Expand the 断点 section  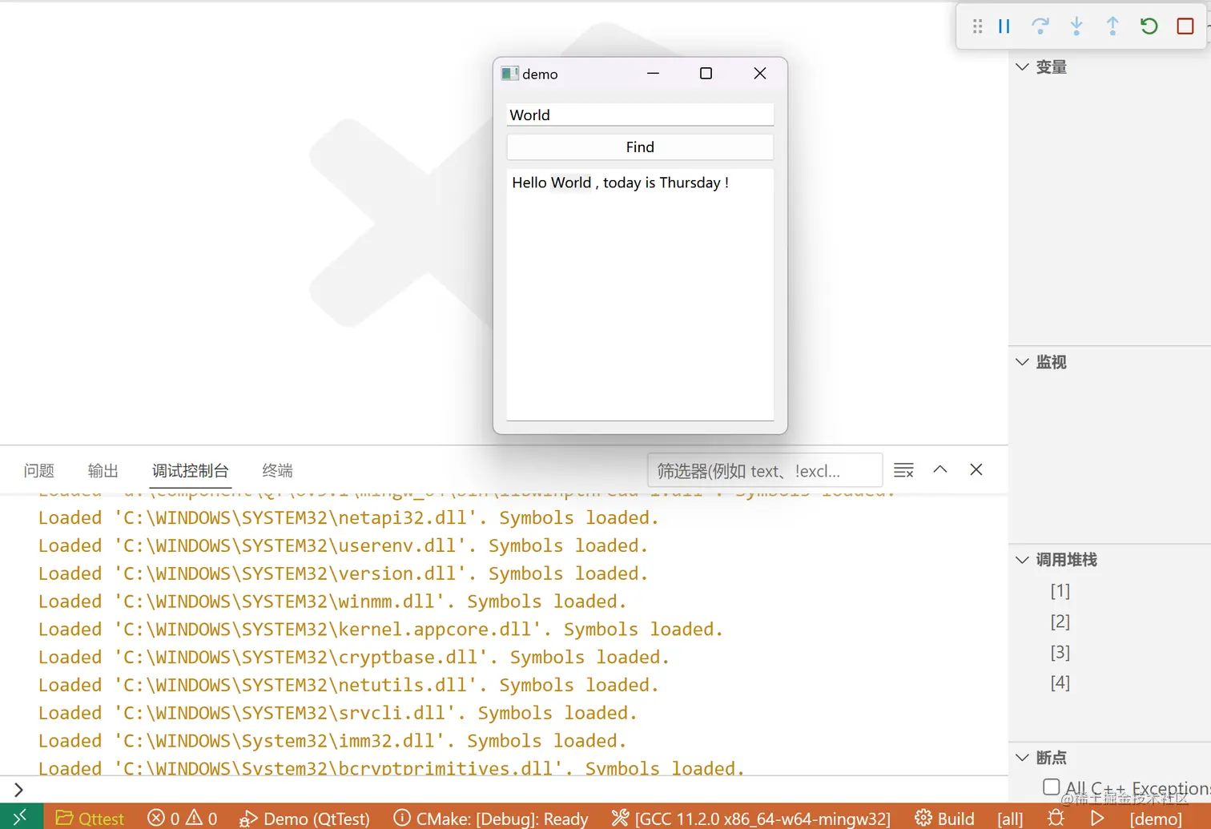click(1022, 757)
